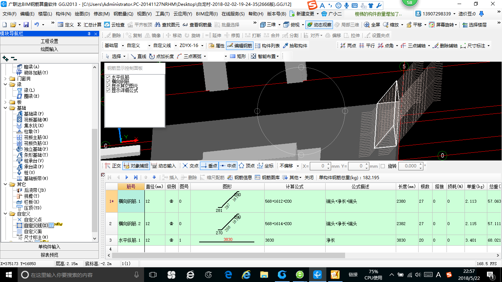Select the 旋转 rotate tool in the edit toolbar
Screen dimensions: 502x282
click(193, 35)
